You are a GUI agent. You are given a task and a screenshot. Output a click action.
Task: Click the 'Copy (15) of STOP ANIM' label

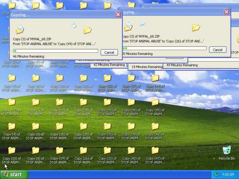tap(59, 64)
